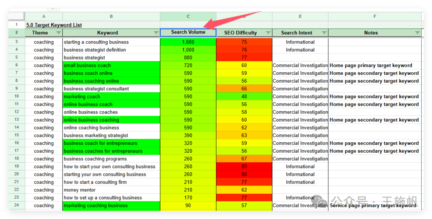Open the Theme column filter icon

click(x=58, y=33)
